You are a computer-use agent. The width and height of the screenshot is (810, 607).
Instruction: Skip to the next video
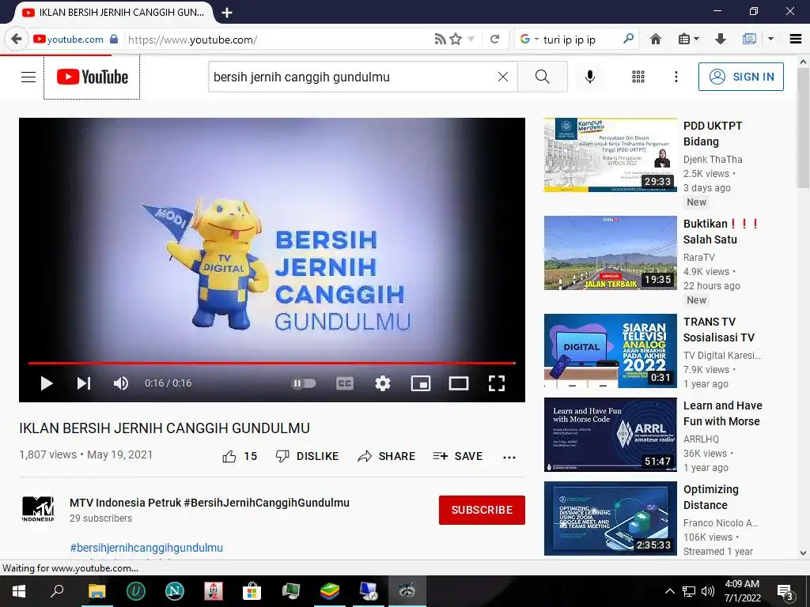click(x=84, y=383)
